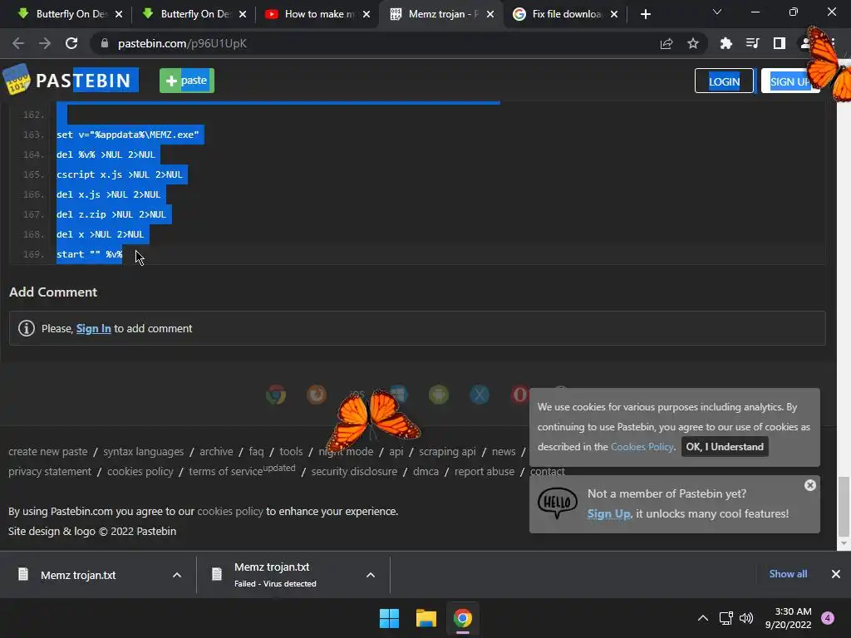Click the Chrome icon in the taskbar
The width and height of the screenshot is (851, 638).
pos(462,618)
